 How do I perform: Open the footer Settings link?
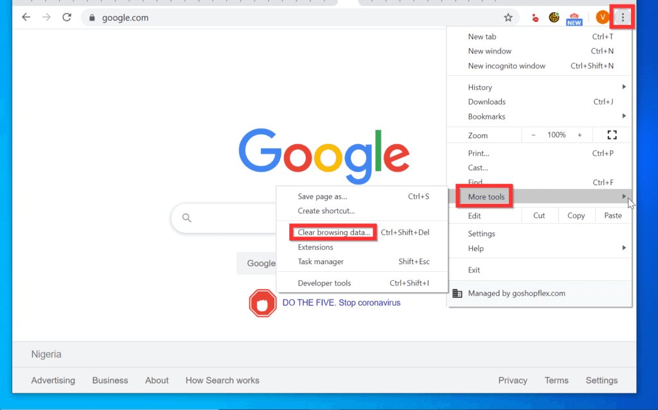click(601, 380)
